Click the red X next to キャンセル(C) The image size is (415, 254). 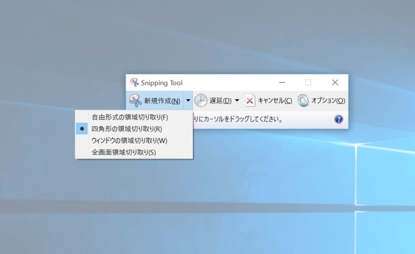(x=250, y=100)
